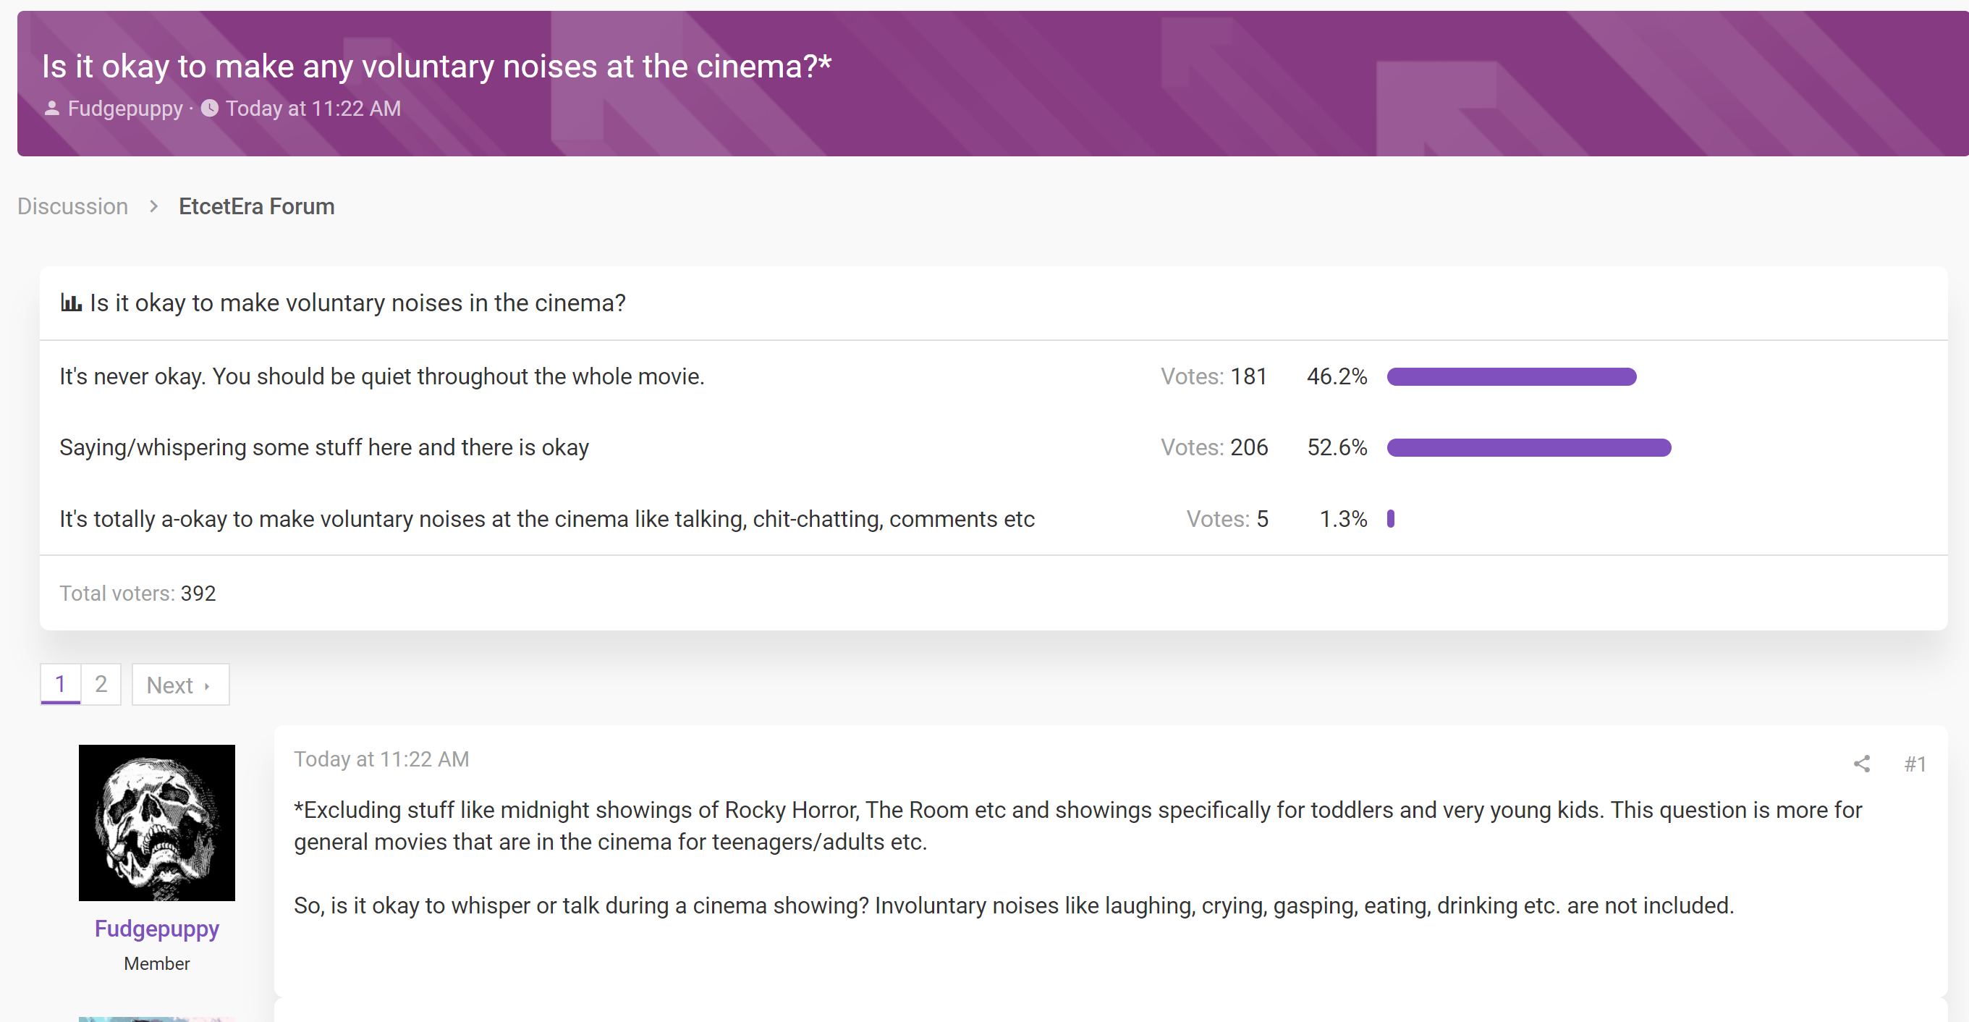Image resolution: width=1969 pixels, height=1022 pixels.
Task: Click the 1.3% poll result bar
Action: 1390,519
